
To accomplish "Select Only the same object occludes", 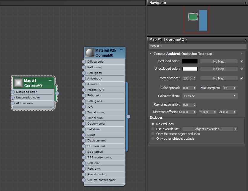I will (x=153, y=134).
